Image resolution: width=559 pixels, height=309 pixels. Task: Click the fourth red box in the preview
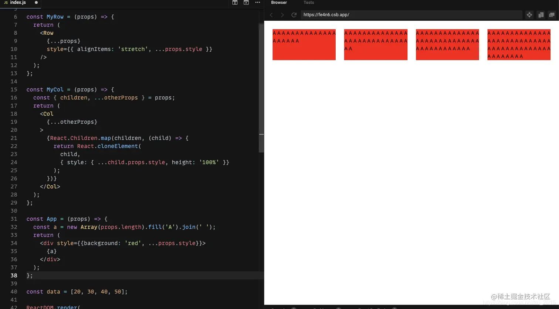(519, 45)
